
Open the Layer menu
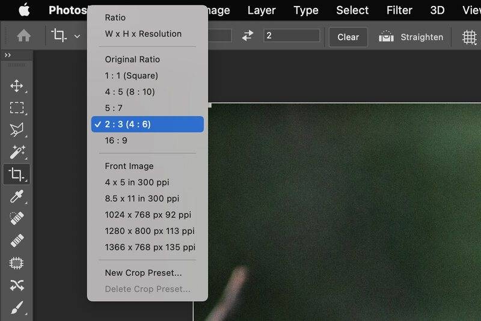pyautogui.click(x=262, y=10)
